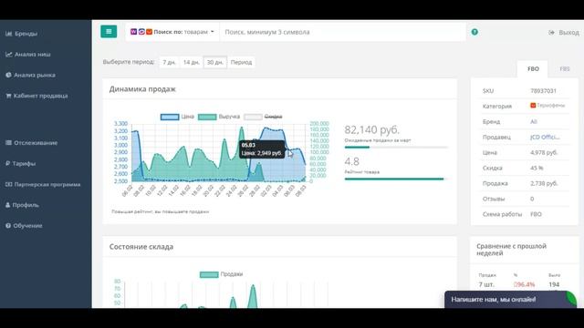Click the orange marketplace icon in search
The width and height of the screenshot is (584, 328).
click(149, 32)
